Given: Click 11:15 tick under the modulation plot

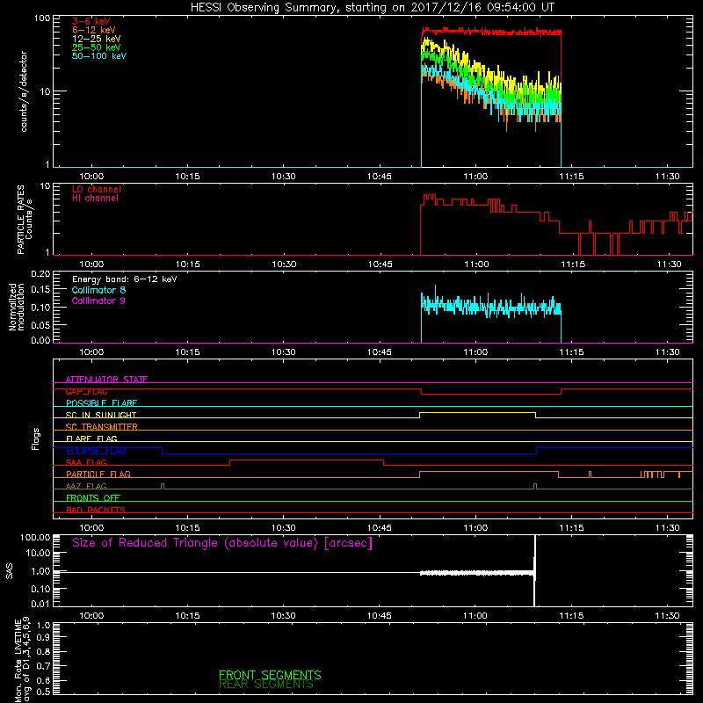Looking at the screenshot, I should (x=572, y=352).
